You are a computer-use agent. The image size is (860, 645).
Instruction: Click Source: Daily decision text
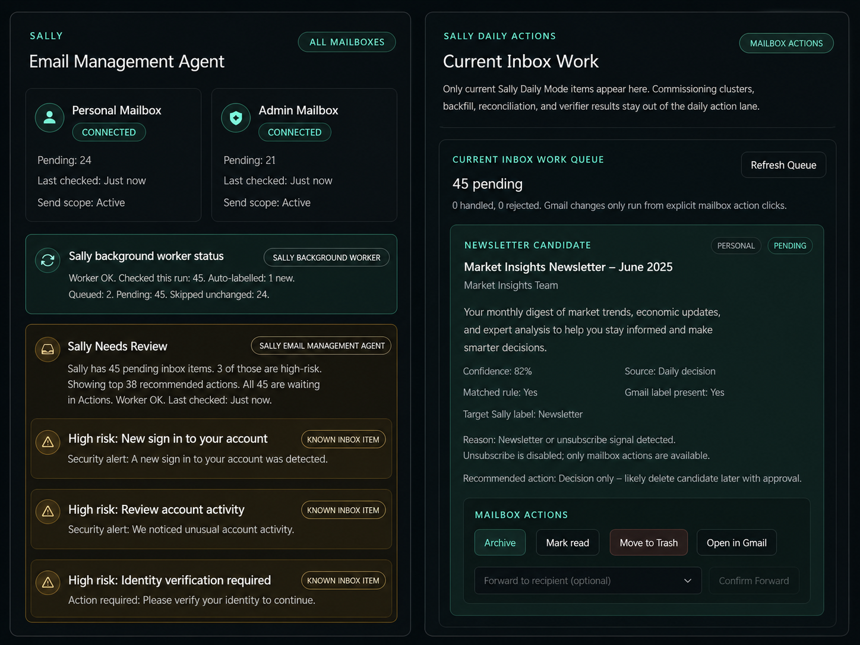click(670, 371)
